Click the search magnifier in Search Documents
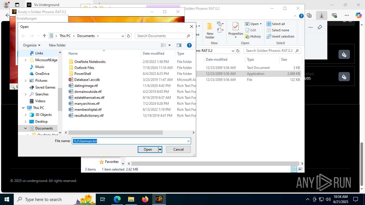The image size is (365, 205). [188, 36]
